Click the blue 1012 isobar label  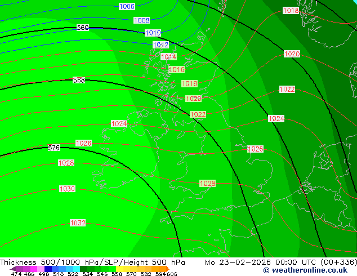tap(160, 45)
